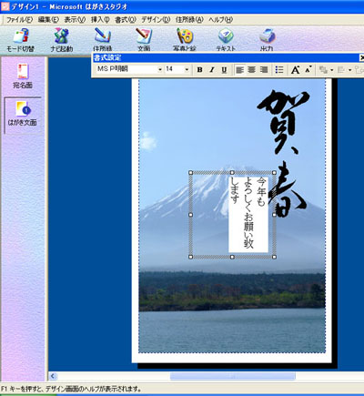Open the 写真と絵 photos and pictures tool

[x=185, y=39]
